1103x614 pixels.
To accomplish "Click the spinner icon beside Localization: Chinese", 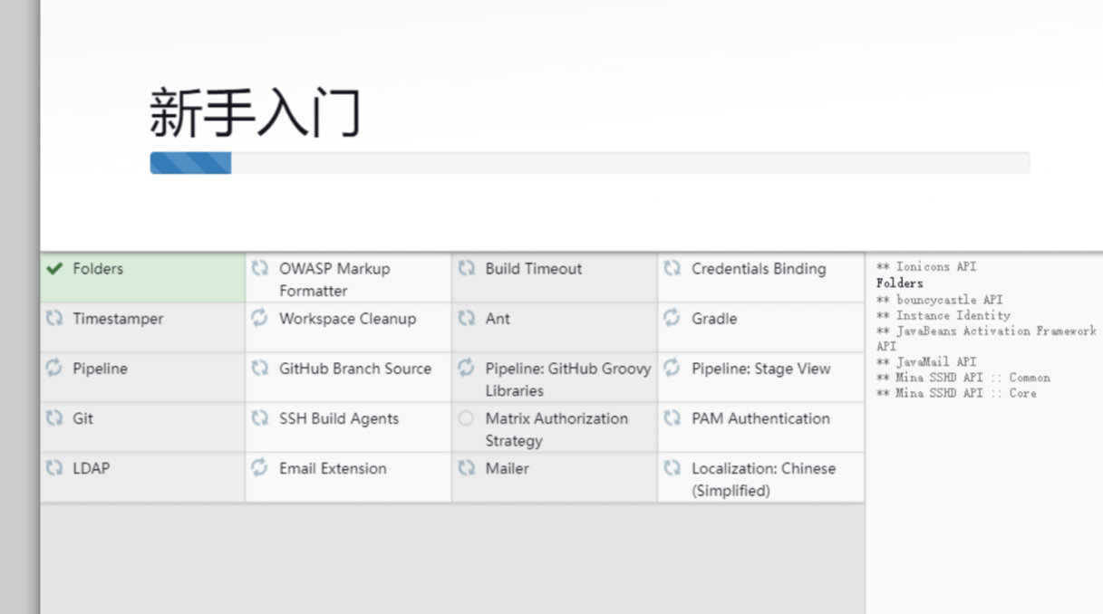I will 672,467.
